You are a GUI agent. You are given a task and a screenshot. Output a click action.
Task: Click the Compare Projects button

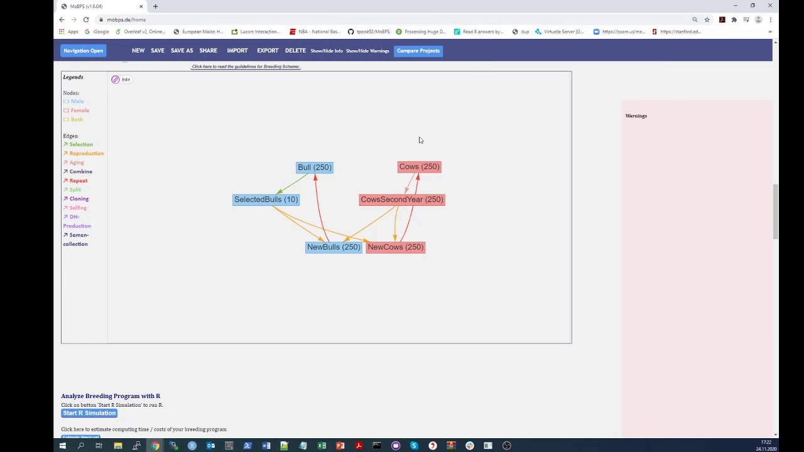click(418, 51)
